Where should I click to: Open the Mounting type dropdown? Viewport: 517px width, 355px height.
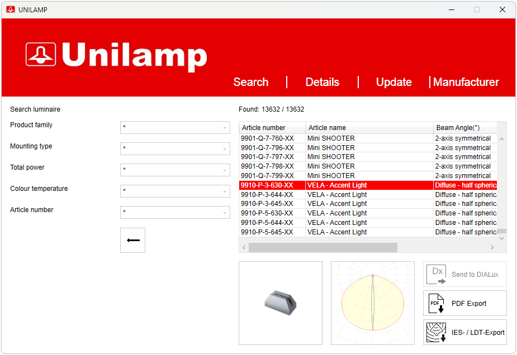click(x=175, y=149)
